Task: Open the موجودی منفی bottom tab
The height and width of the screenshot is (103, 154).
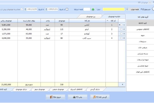Action: click(58, 89)
